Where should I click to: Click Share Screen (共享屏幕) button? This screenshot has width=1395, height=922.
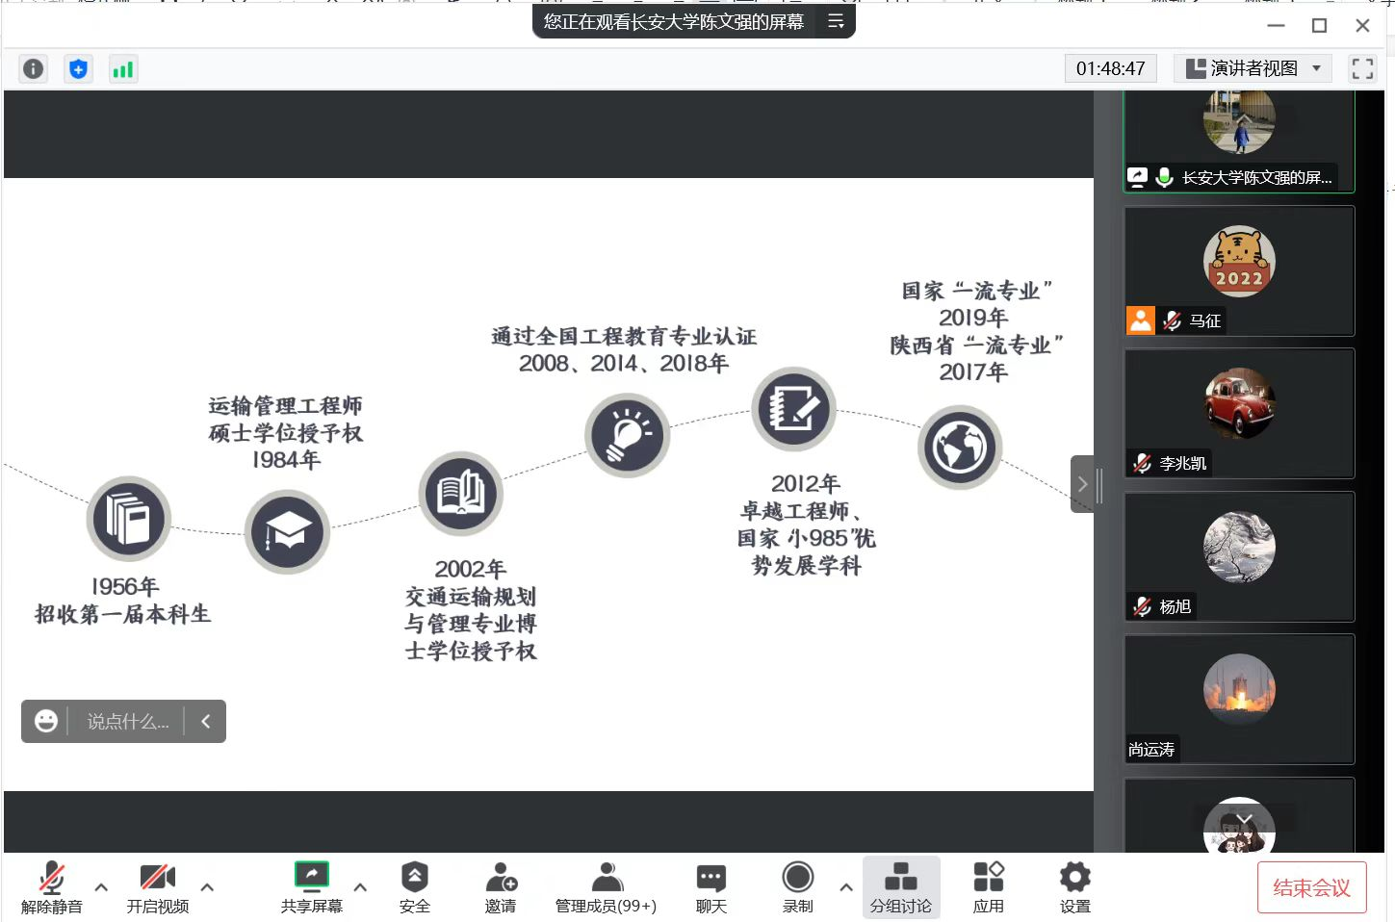coord(311,887)
